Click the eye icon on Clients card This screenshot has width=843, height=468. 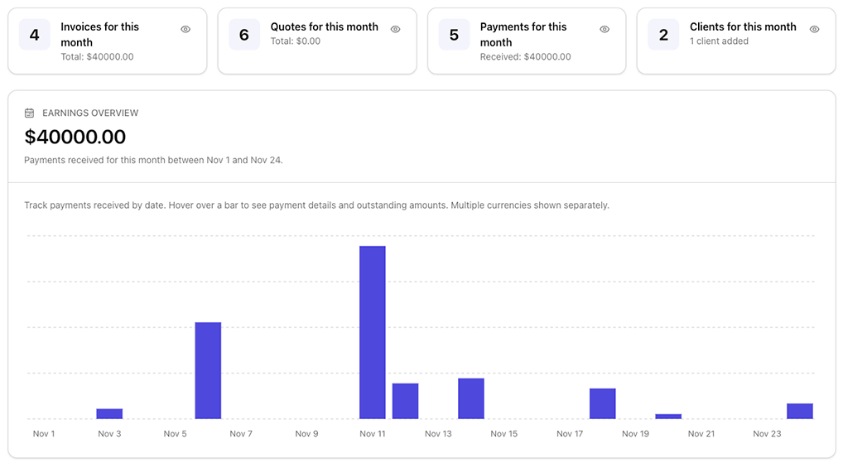click(814, 29)
